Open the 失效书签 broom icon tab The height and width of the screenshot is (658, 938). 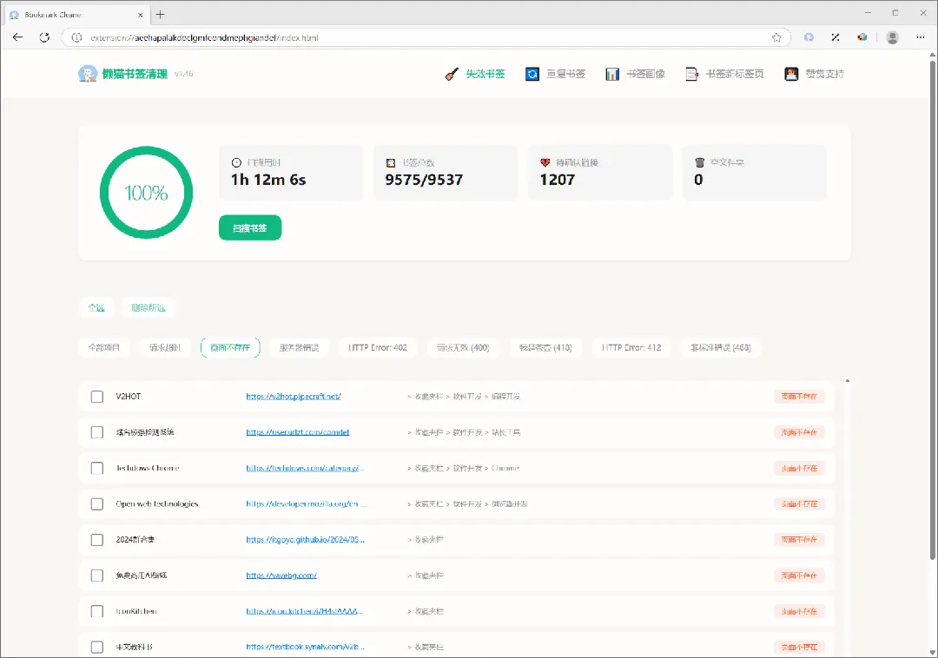point(452,74)
